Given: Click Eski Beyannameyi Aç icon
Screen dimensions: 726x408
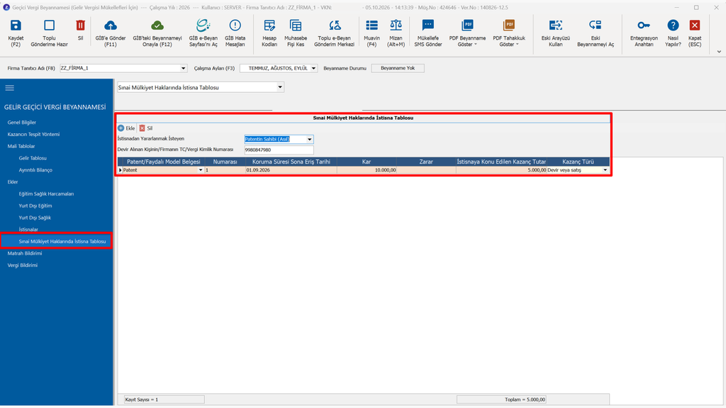Looking at the screenshot, I should (596, 26).
